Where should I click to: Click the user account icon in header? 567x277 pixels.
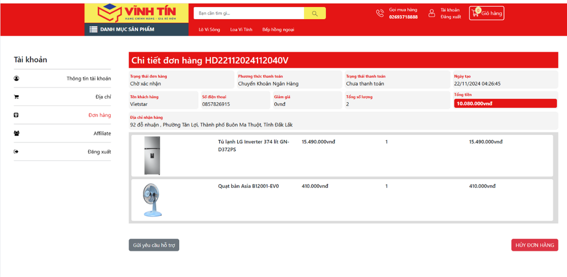(432, 13)
